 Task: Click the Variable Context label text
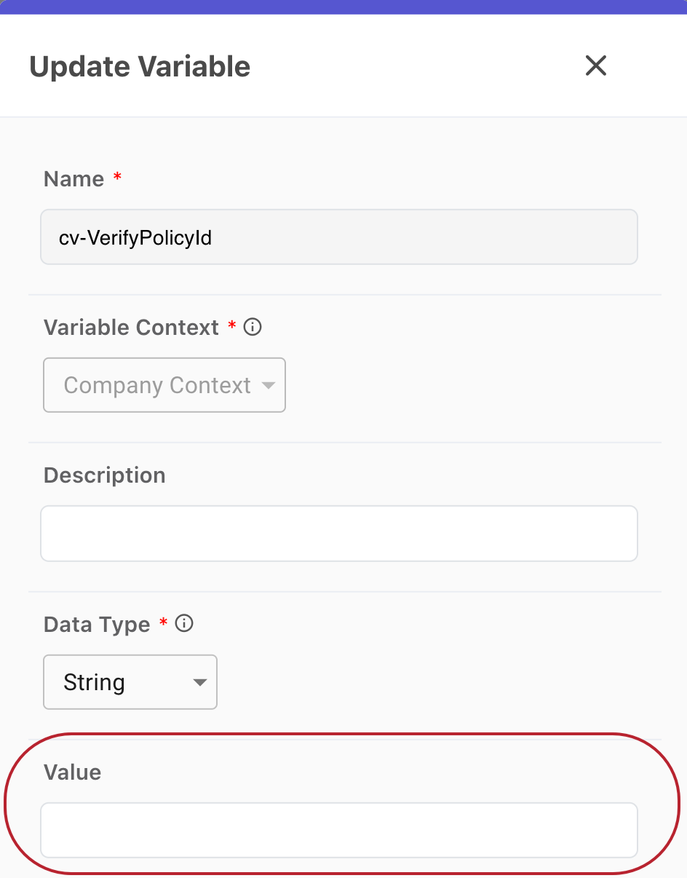click(x=130, y=327)
